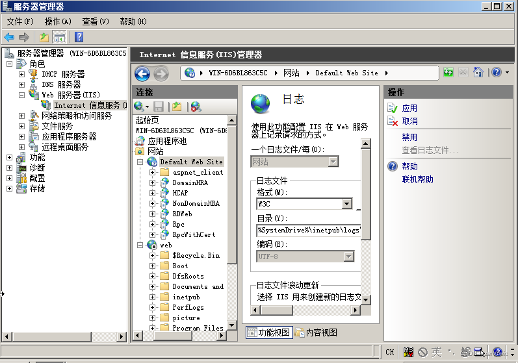This screenshot has height=363, width=518.
Task: Click the 网站 breadcrumb segment
Action: tap(291, 73)
